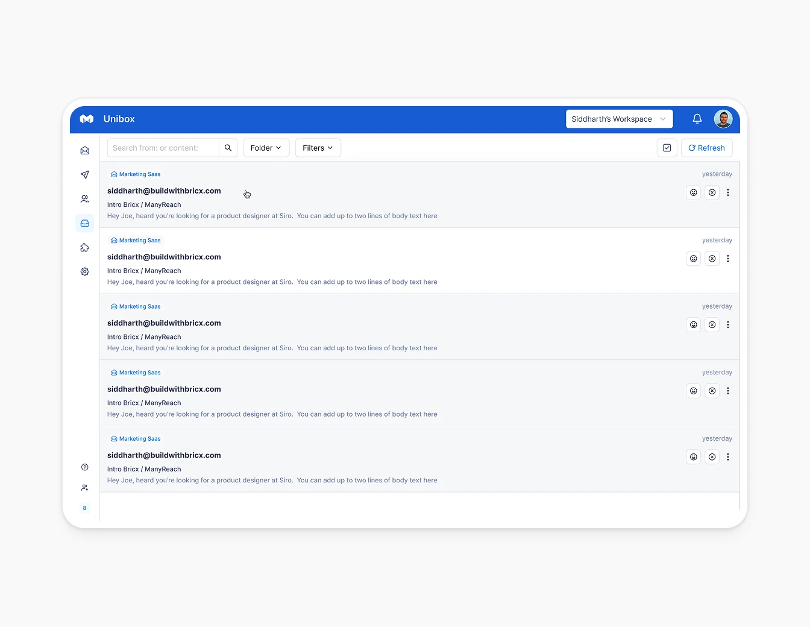Select the send/paper-plane icon in sidebar
The height and width of the screenshot is (627, 810).
pyautogui.click(x=84, y=175)
